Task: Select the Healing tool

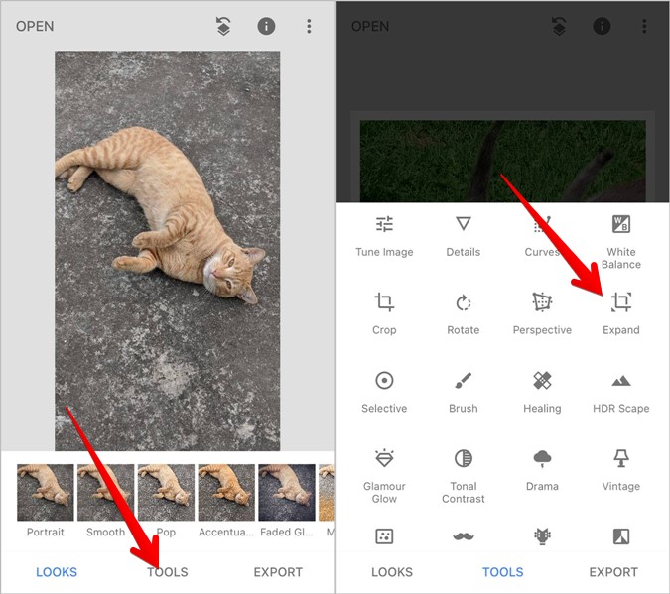Action: [542, 392]
